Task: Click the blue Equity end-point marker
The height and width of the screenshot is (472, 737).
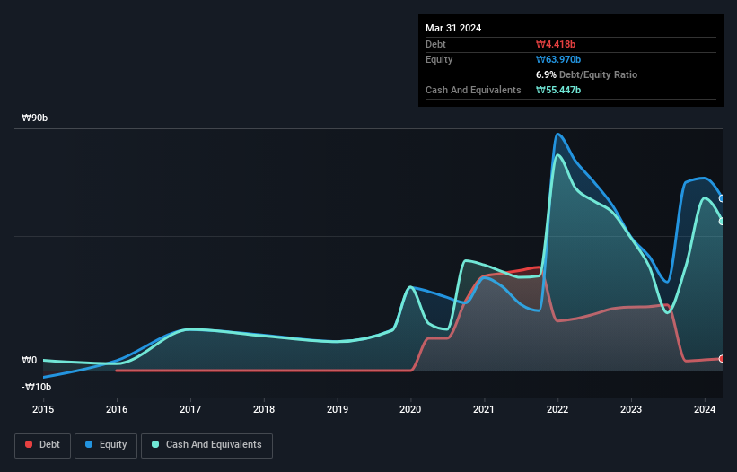Action: click(722, 198)
